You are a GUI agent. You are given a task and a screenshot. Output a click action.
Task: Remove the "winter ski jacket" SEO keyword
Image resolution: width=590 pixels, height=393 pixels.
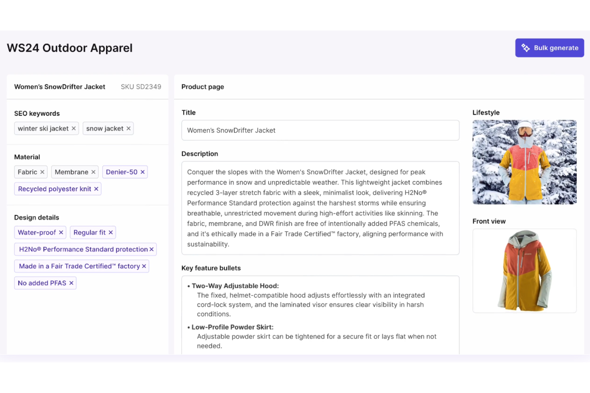click(x=74, y=128)
